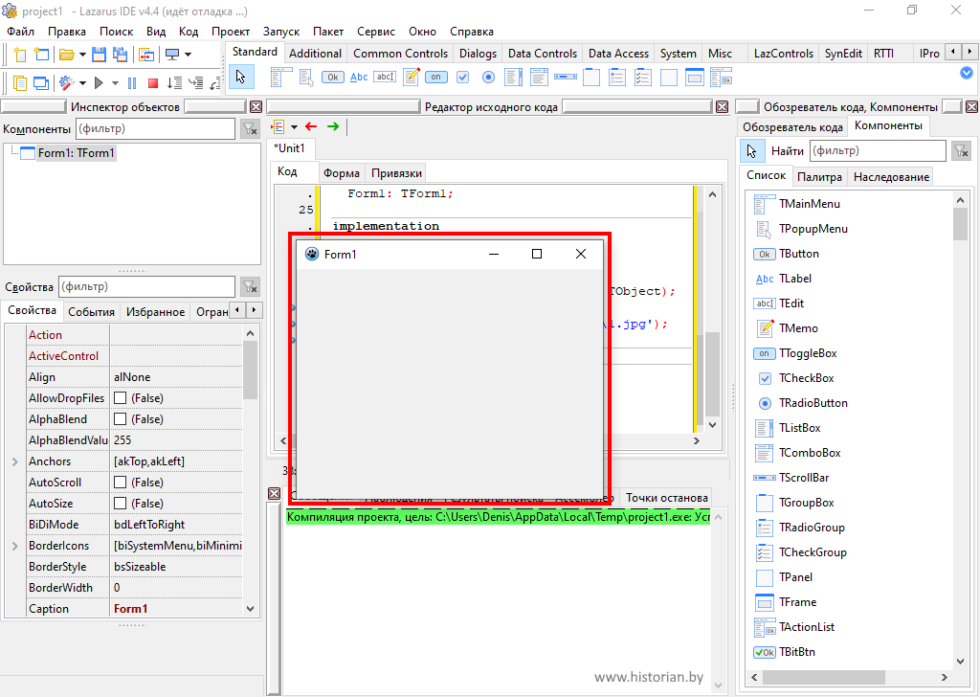This screenshot has height=697, width=980.
Task: Open the События tab in Object Inspector
Action: point(91,312)
